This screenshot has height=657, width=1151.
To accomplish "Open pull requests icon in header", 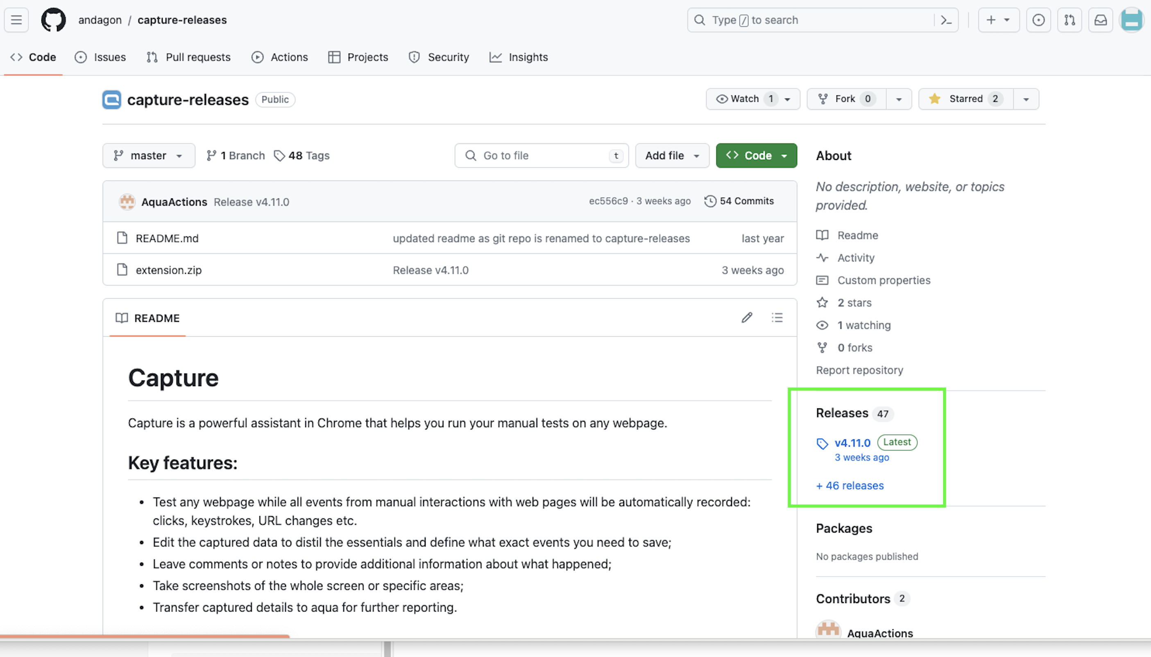I will pos(1069,20).
